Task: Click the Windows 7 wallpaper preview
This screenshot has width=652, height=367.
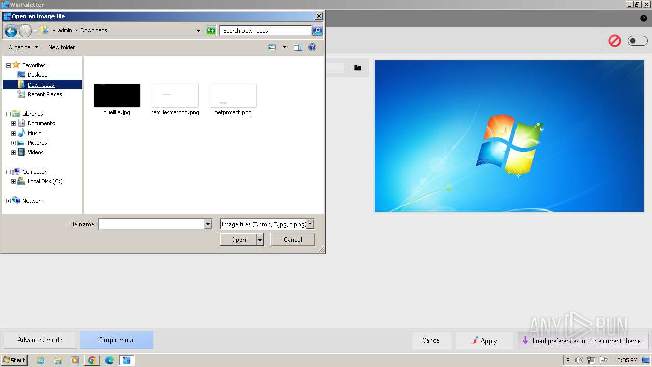Action: click(x=509, y=136)
